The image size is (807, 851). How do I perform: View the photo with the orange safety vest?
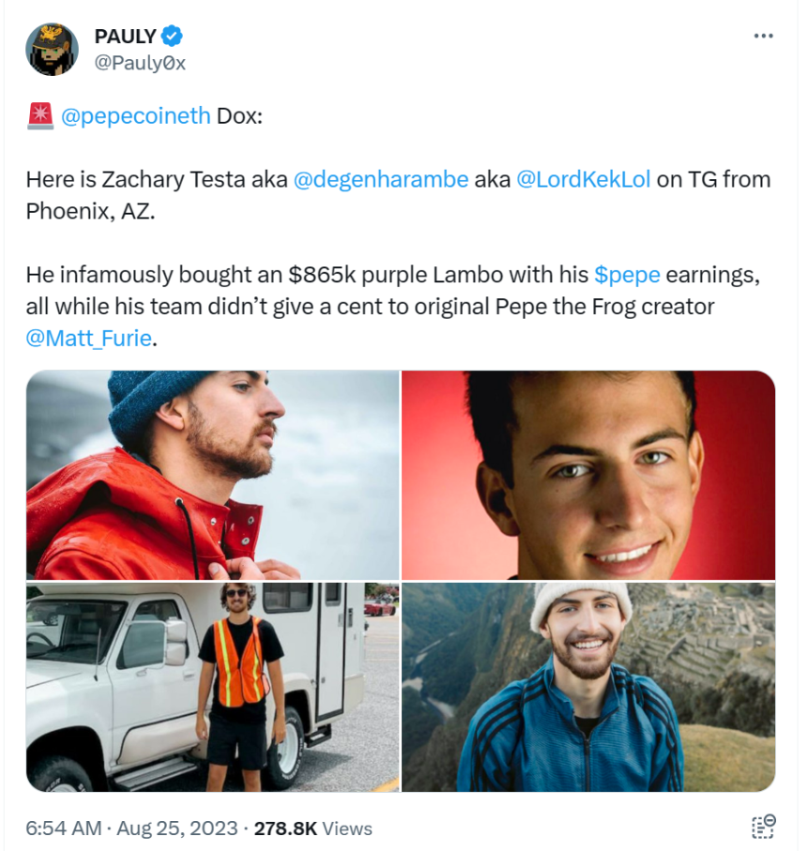click(212, 687)
